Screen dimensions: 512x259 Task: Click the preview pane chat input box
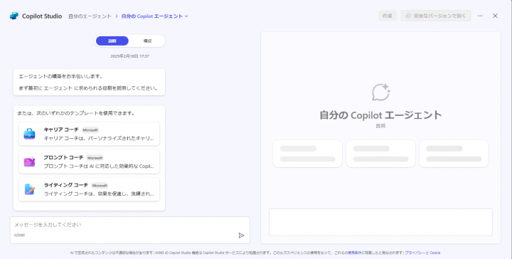click(380, 222)
